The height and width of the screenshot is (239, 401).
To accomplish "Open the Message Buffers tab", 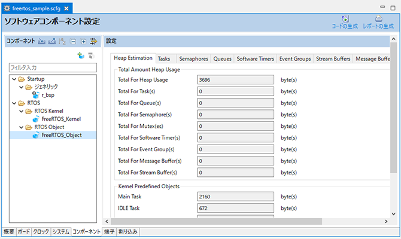I will coord(372,59).
